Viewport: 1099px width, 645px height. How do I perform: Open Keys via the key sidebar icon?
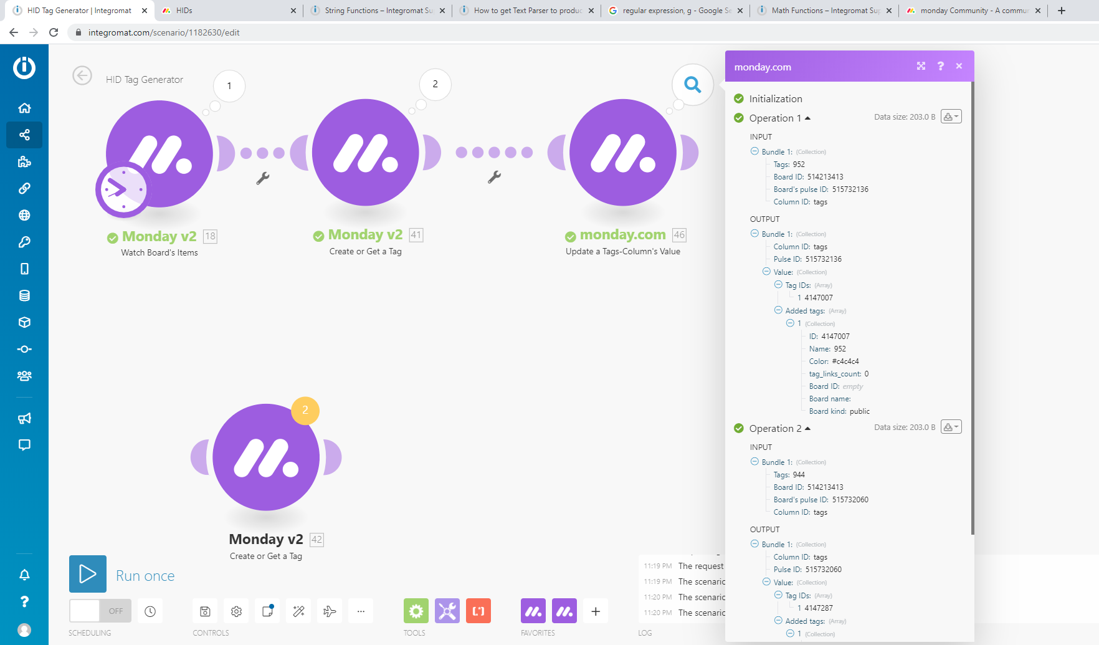[x=24, y=242]
